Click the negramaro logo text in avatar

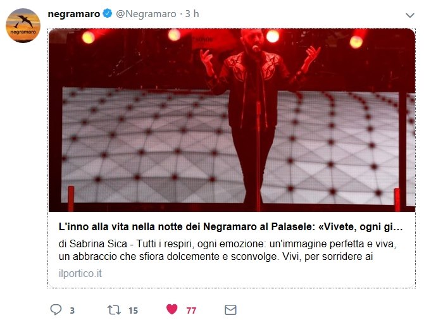(23, 32)
